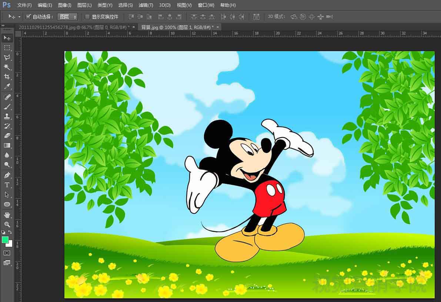Open the 文件(F) menu
Image resolution: width=441 pixels, height=302 pixels.
tap(24, 5)
